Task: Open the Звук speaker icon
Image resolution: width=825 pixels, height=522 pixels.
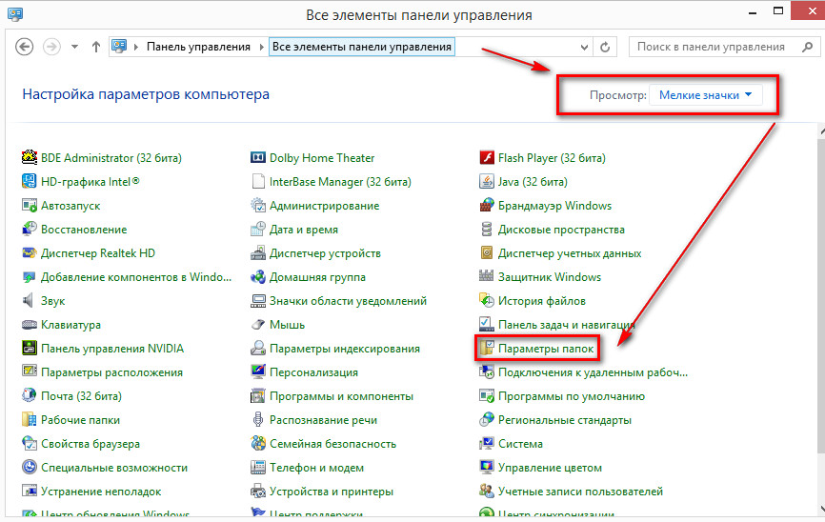Action: pos(30,301)
